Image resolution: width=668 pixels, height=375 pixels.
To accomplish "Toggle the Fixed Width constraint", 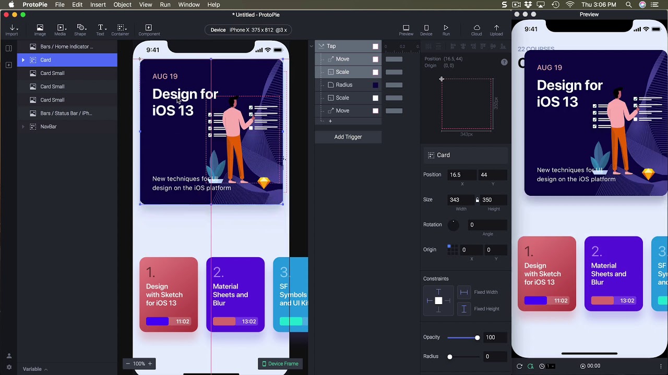I will pyautogui.click(x=464, y=292).
